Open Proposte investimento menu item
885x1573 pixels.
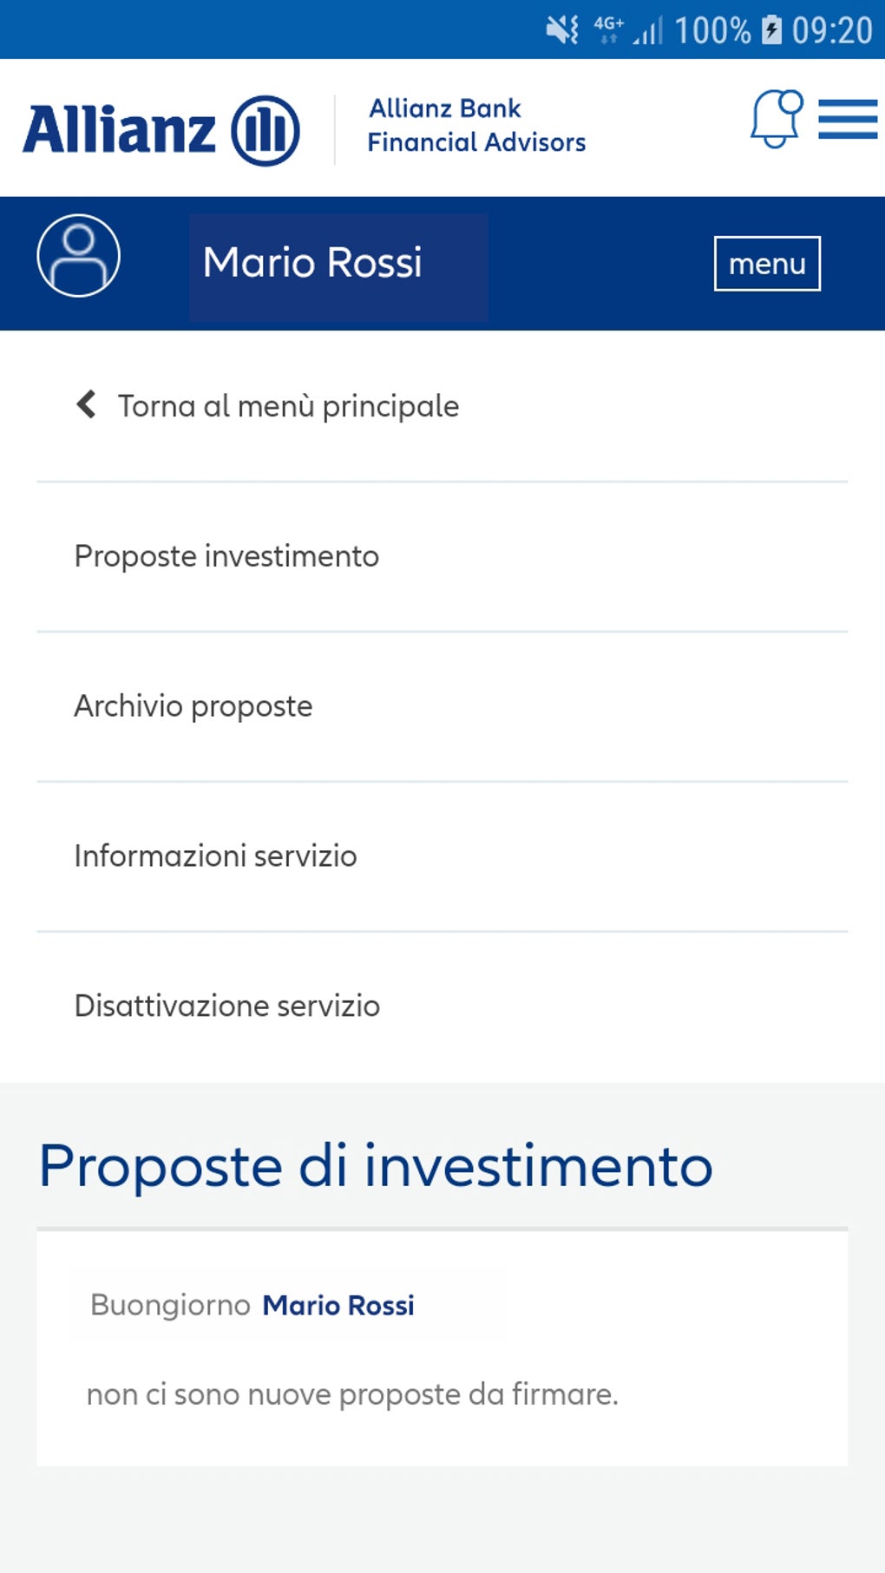click(226, 556)
